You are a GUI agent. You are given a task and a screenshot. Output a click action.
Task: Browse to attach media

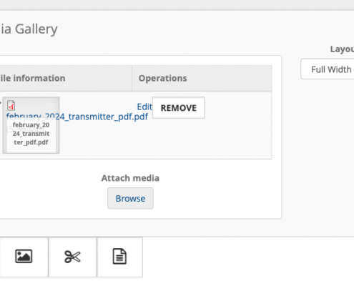click(x=130, y=198)
